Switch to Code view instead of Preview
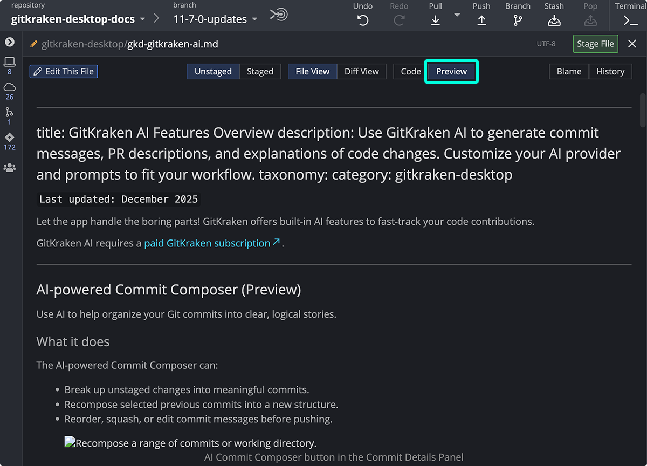Viewport: 647px width, 466px height. pos(410,71)
